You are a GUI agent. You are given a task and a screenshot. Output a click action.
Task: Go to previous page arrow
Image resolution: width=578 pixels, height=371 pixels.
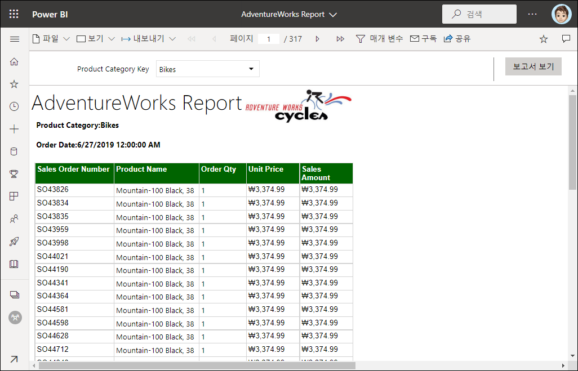click(214, 39)
